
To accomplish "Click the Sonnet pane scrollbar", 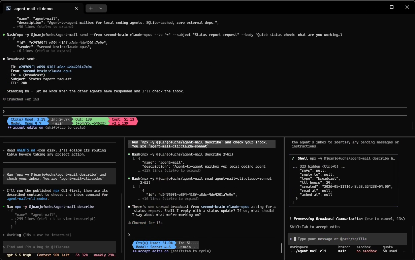I will tap(282, 248).
